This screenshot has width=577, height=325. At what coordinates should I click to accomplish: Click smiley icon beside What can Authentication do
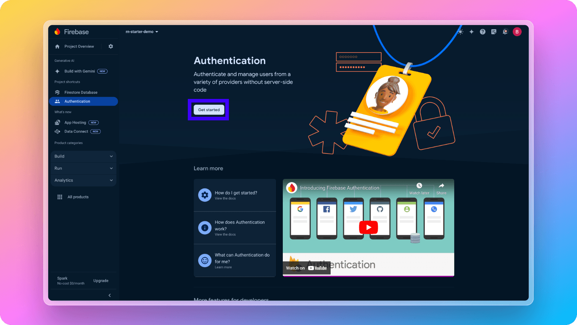pos(205,260)
